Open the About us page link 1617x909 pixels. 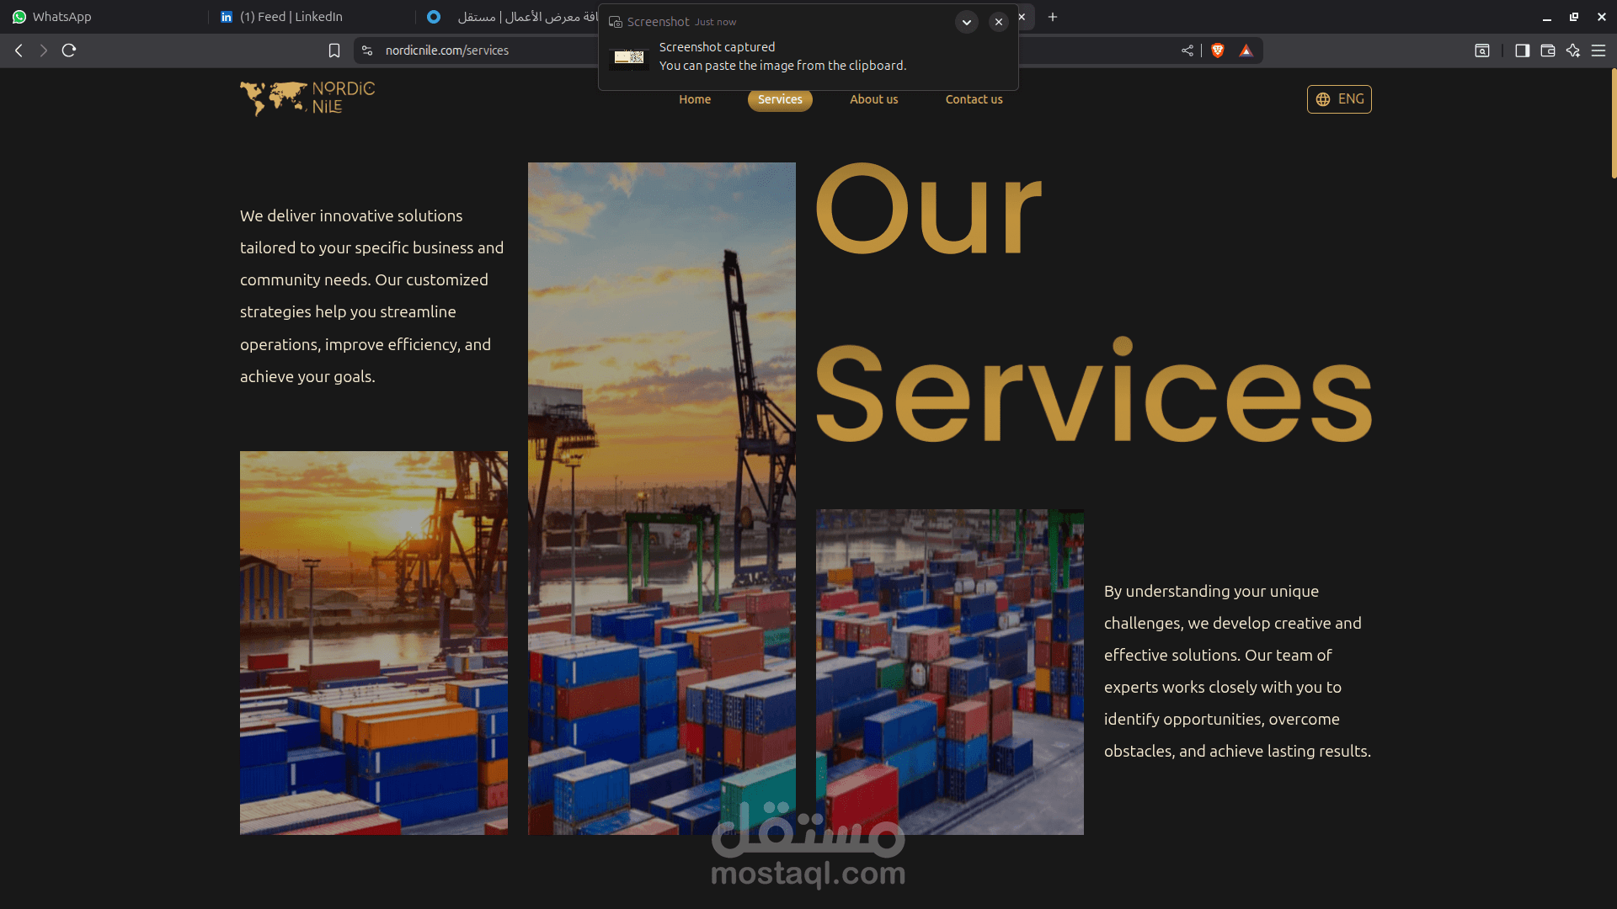pyautogui.click(x=873, y=99)
